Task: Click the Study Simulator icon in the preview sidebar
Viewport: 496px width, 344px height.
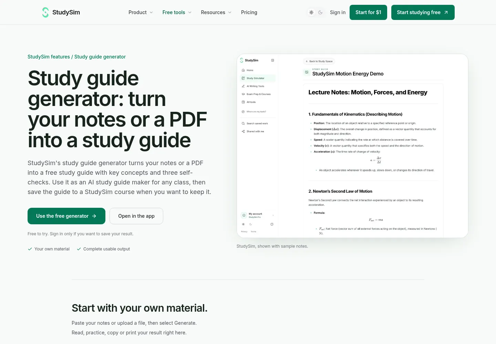Action: coord(243,78)
